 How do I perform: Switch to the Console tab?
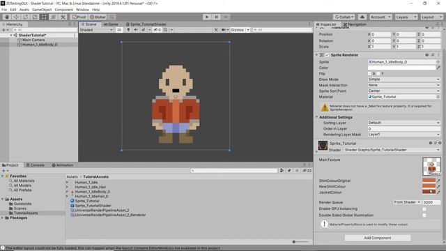pyautogui.click(x=36, y=165)
